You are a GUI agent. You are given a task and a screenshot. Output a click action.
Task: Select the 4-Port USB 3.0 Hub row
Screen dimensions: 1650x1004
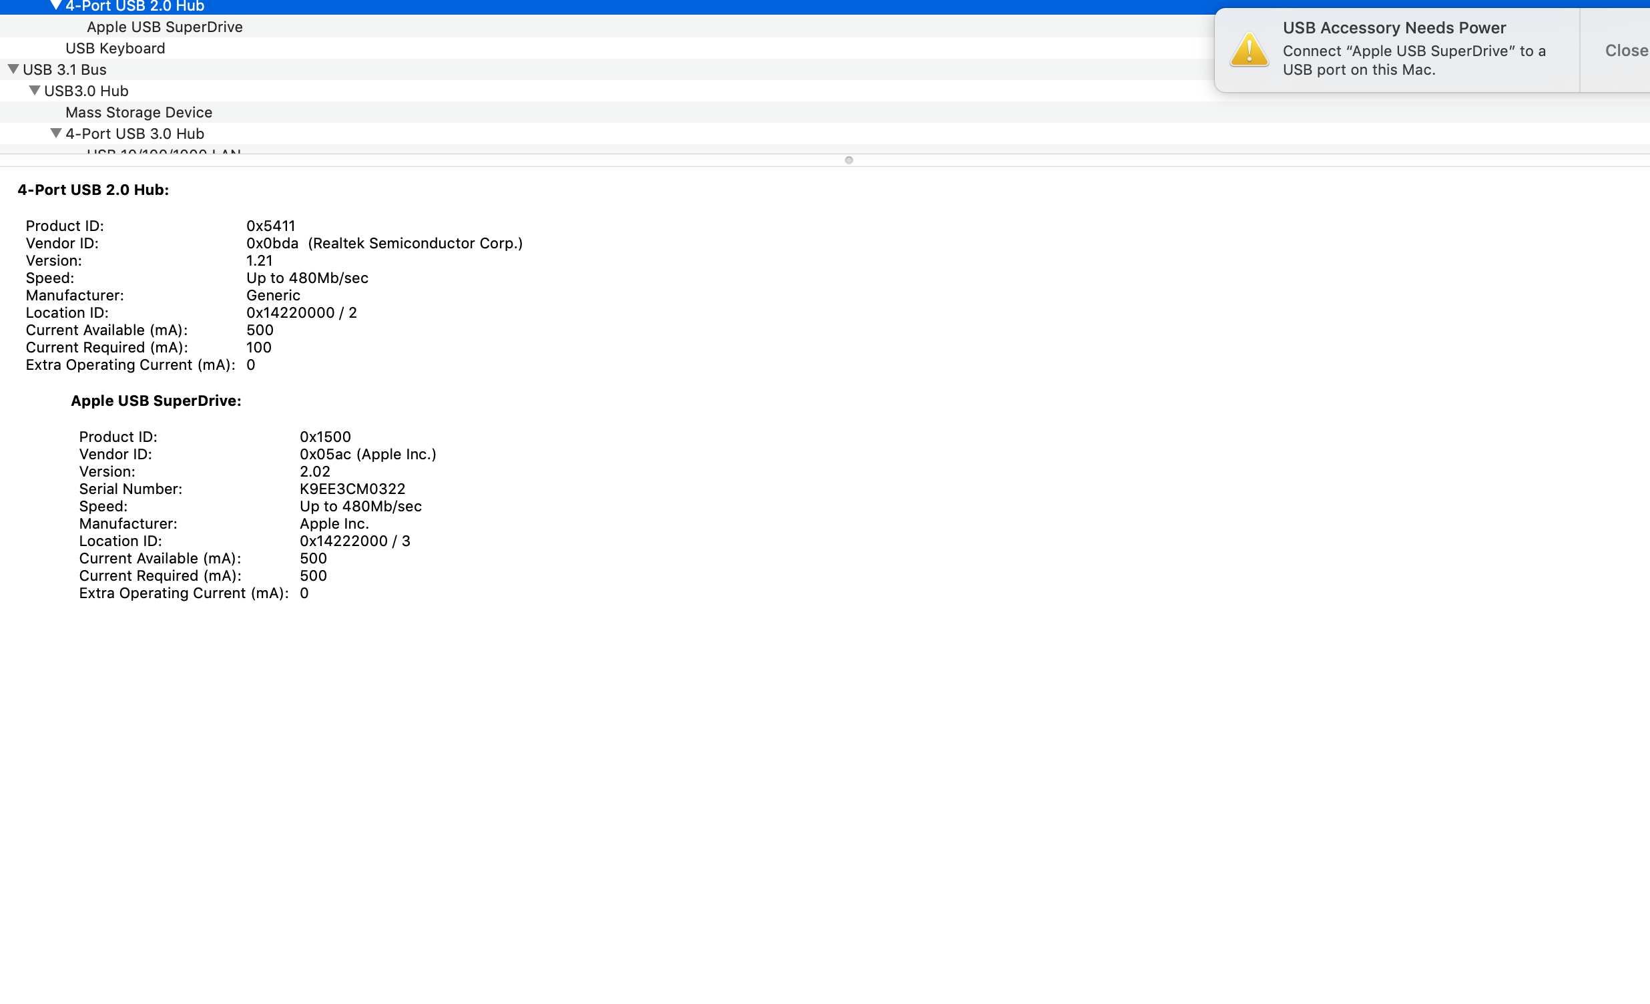(135, 134)
